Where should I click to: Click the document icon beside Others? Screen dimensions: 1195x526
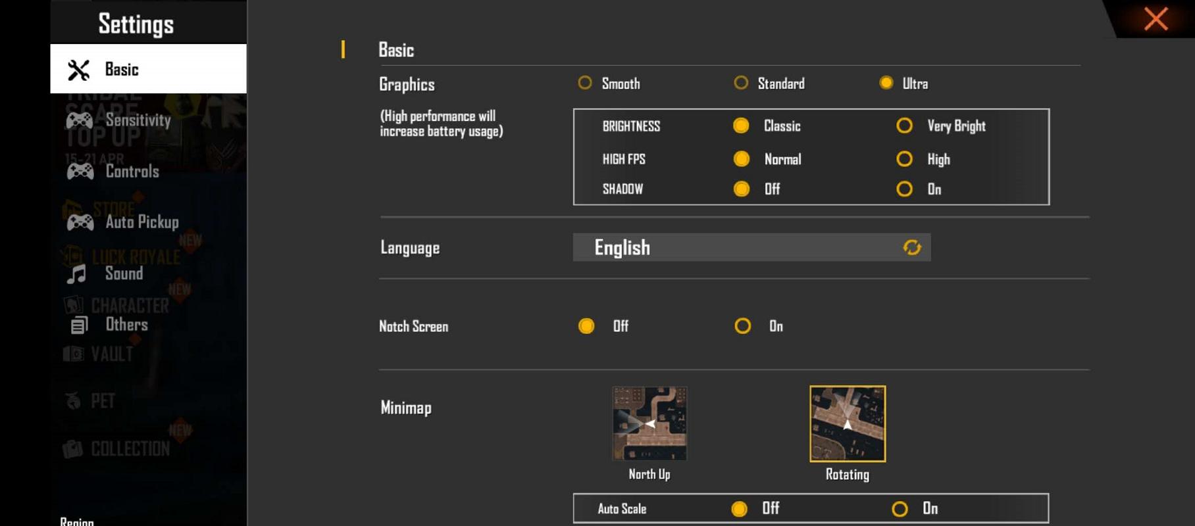click(79, 325)
